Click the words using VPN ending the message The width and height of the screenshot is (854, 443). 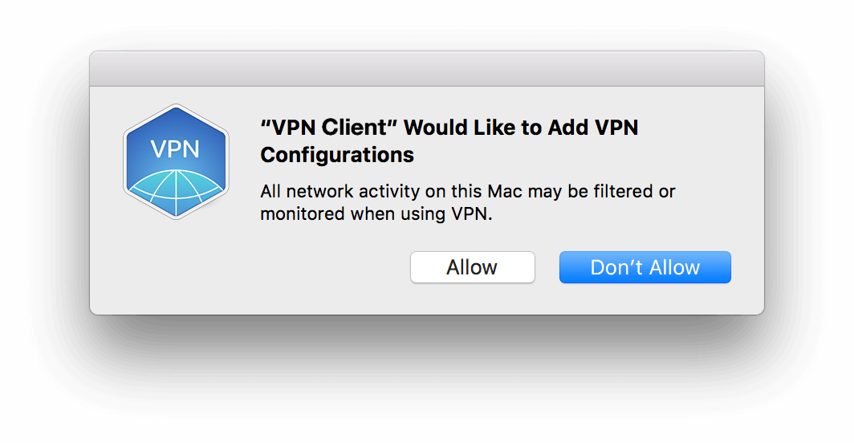pyautogui.click(x=446, y=213)
